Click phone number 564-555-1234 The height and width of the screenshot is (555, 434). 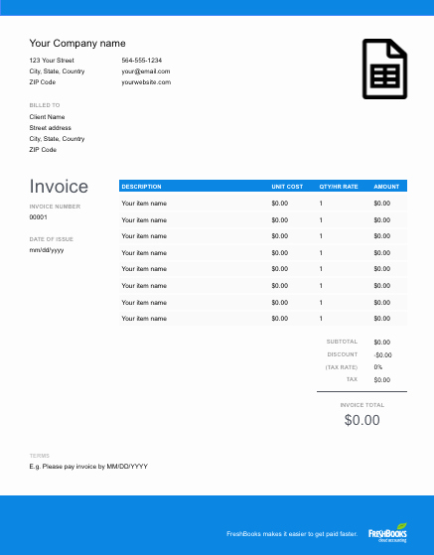(x=142, y=61)
